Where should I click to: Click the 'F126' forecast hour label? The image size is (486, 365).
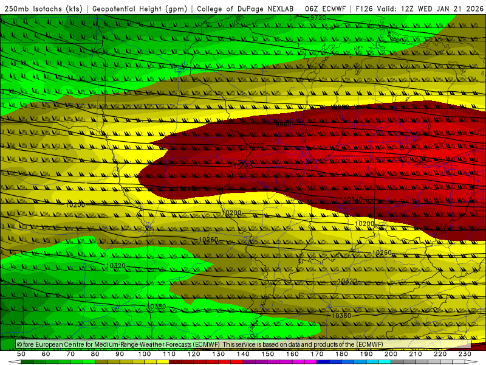pos(364,9)
